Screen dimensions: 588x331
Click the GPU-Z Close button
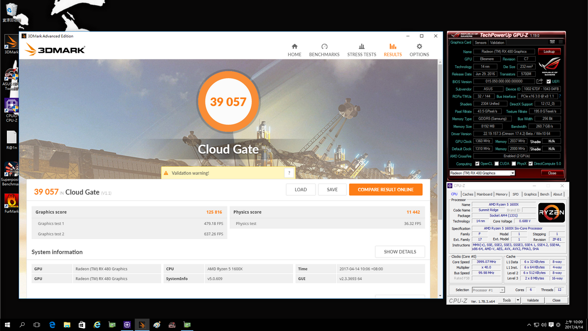[x=552, y=173]
